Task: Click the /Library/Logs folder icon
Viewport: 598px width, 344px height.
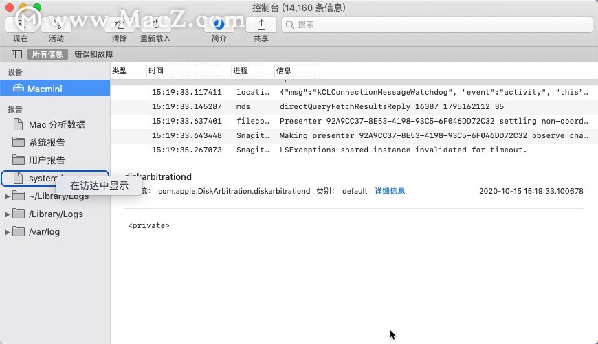Action: 19,214
